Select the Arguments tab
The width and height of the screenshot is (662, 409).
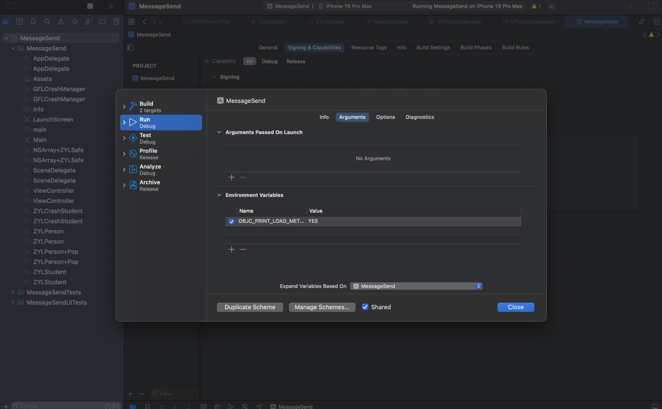[x=352, y=117]
